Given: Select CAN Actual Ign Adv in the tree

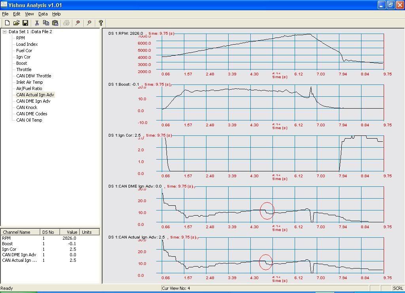Looking at the screenshot, I should (x=35, y=95).
